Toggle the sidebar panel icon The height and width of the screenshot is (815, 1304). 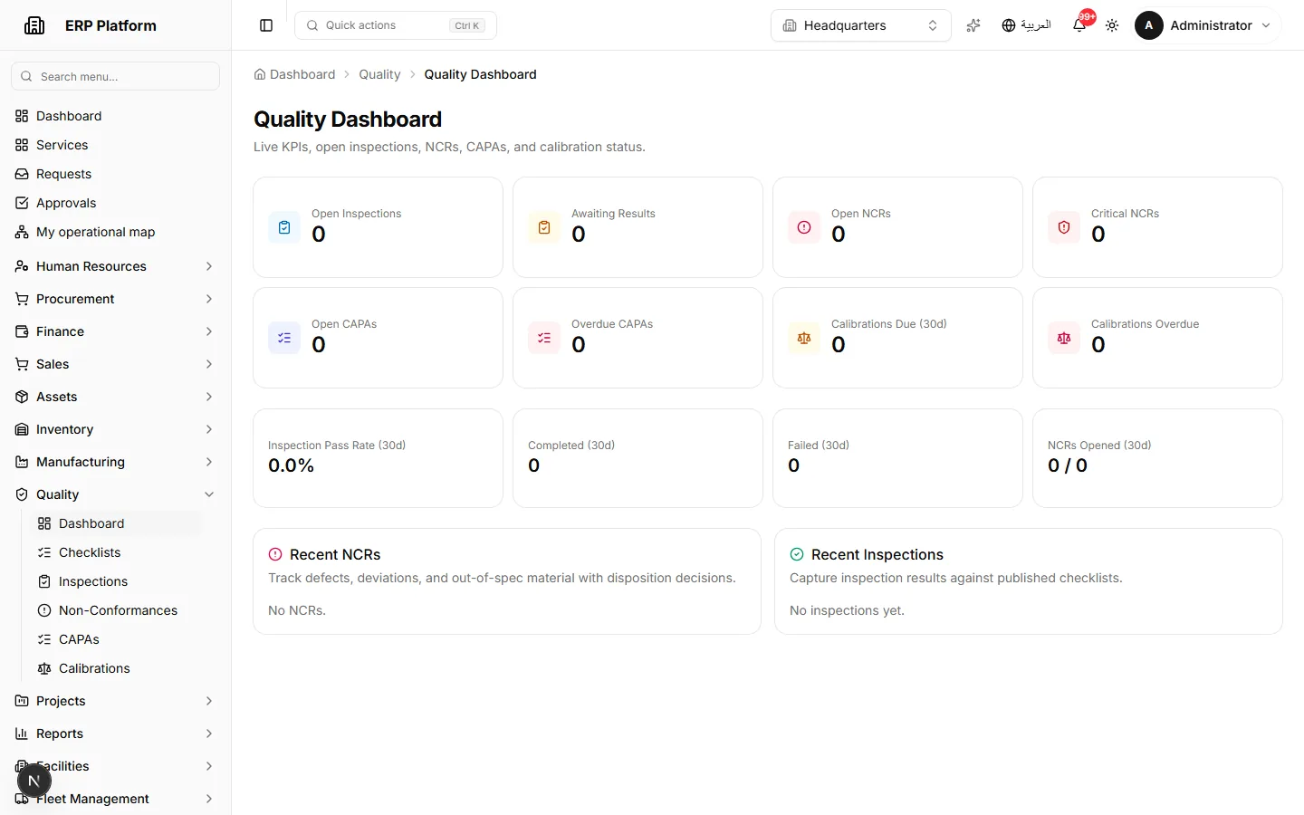[x=266, y=25]
